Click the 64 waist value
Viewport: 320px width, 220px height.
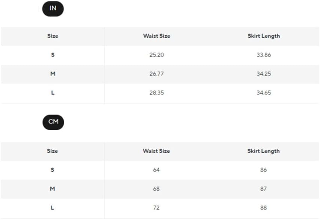click(156, 170)
